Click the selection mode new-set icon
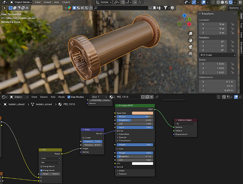Viewport: 243px width, 184px height. [x=11, y=8]
